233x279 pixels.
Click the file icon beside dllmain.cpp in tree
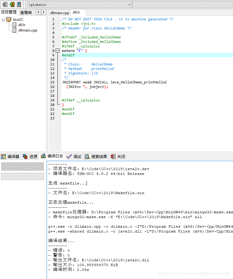pos(14,30)
